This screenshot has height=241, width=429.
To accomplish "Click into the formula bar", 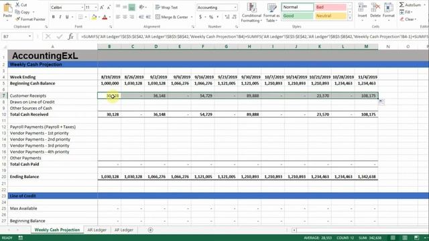I will tap(253, 36).
